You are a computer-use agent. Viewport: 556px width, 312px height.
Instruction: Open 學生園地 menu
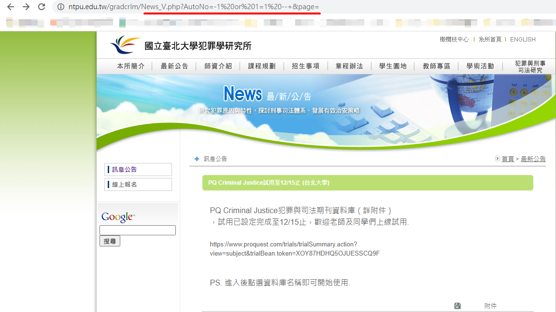point(393,66)
